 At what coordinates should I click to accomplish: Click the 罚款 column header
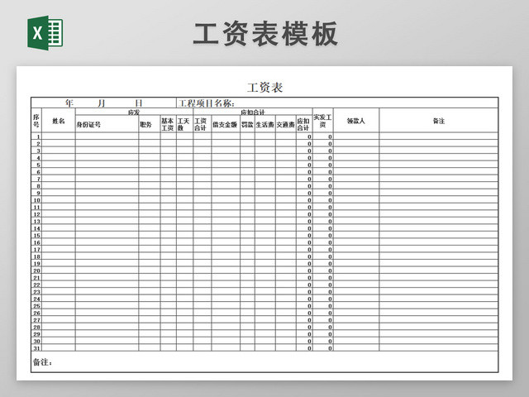[248, 124]
